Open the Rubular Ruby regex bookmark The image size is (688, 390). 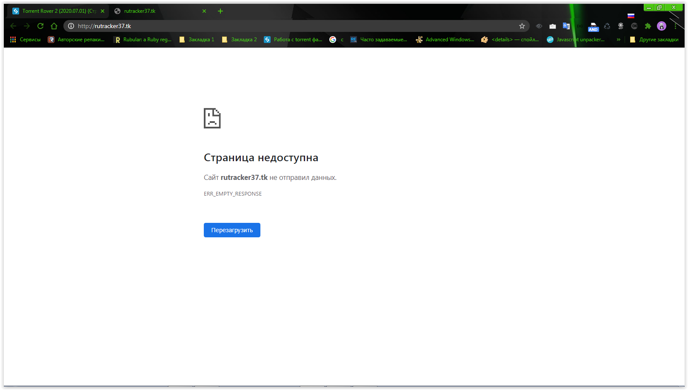tap(143, 40)
